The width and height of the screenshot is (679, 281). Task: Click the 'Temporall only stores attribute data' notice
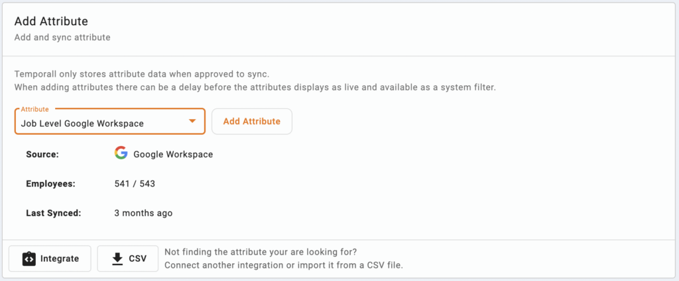[x=145, y=74]
